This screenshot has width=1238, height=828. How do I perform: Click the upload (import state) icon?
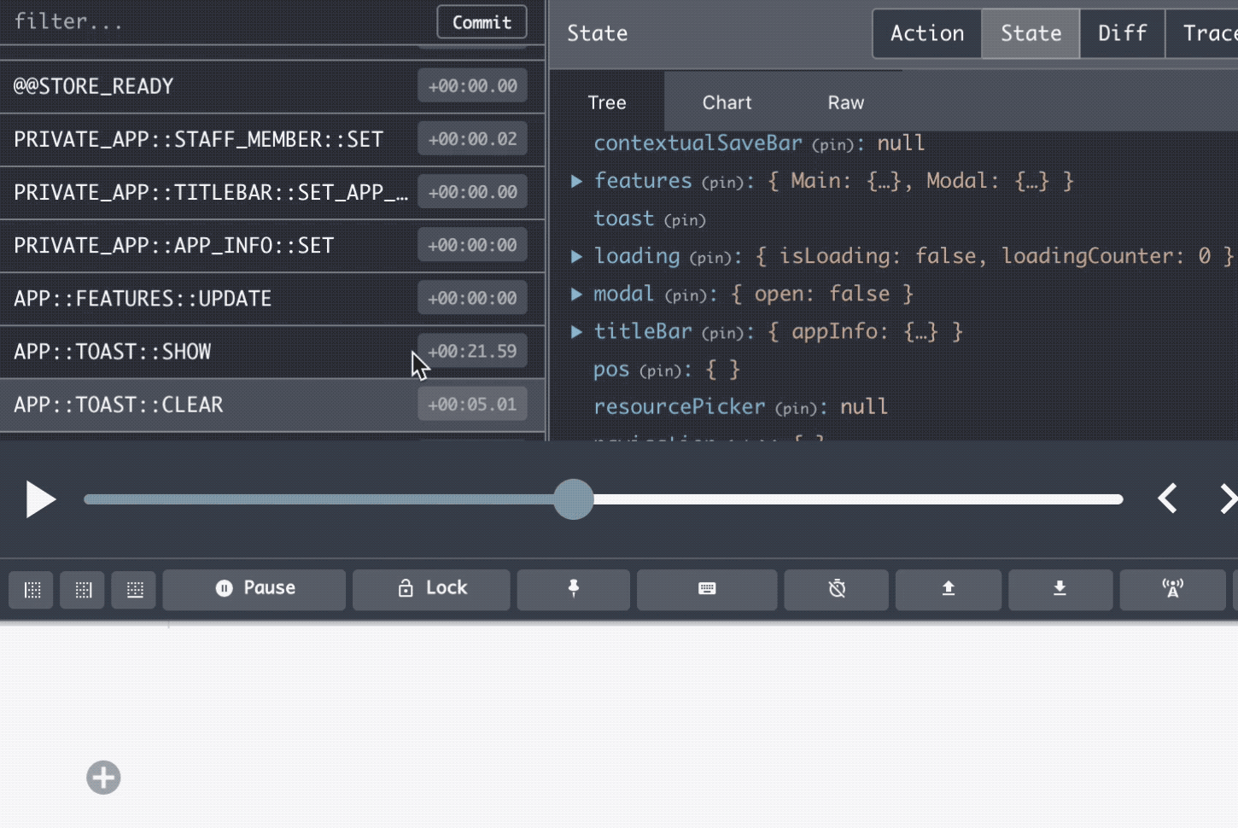[948, 589]
